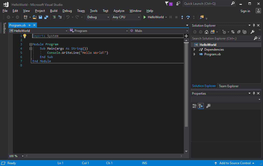Toggle the pin on the Solution Explorer panel

(x=254, y=25)
